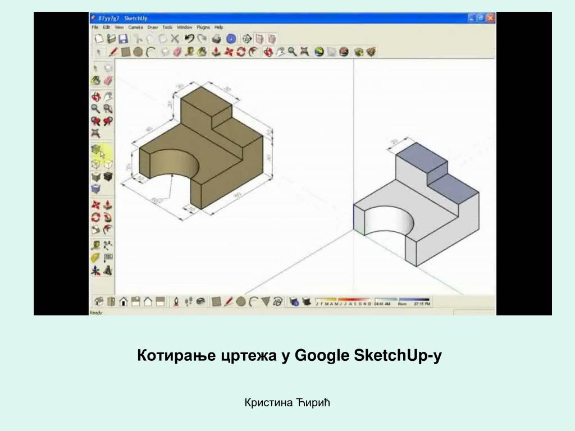Toggle Hidden Line face style
Screen dimensions: 575x431
pos(108,164)
